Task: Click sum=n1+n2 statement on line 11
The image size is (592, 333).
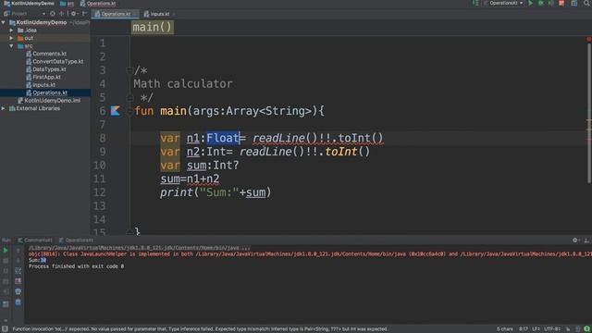Action: (x=190, y=179)
